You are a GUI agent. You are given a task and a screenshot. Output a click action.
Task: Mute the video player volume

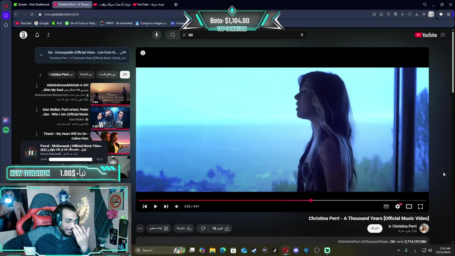point(177,206)
